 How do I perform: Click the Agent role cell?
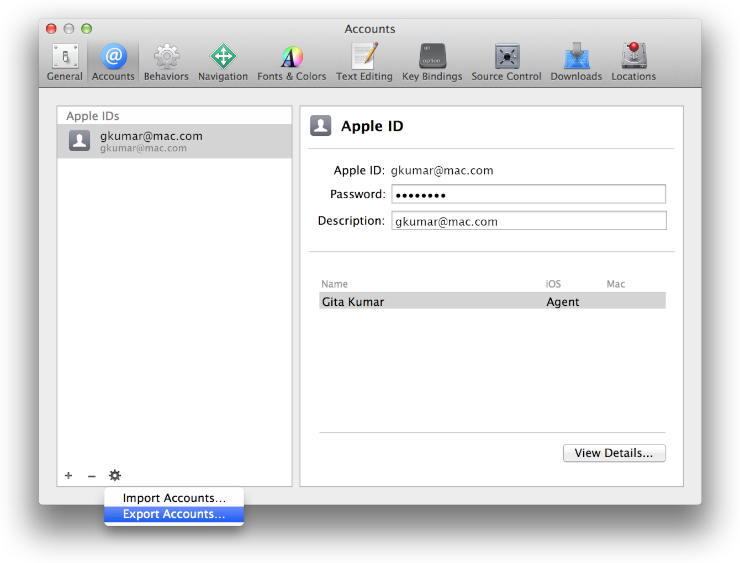(563, 302)
